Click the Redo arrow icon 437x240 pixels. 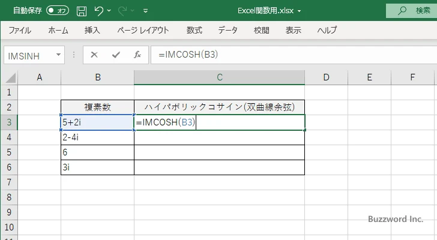122,11
